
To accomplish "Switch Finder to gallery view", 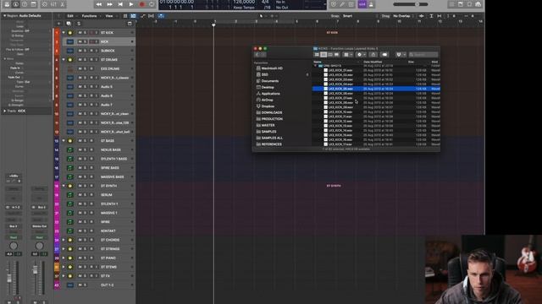I will [x=337, y=54].
